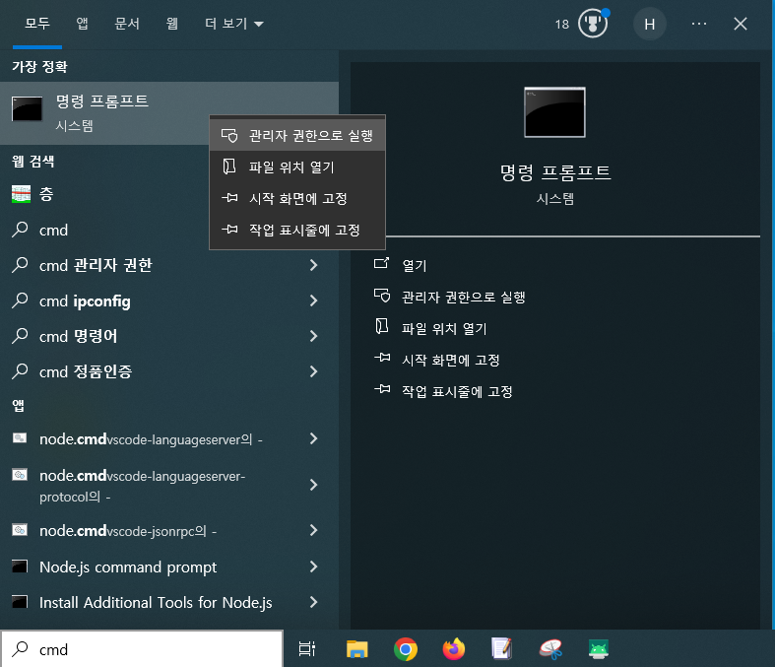Open the Snipping Tool on the taskbar
Image resolution: width=775 pixels, height=667 pixels.
[x=550, y=649]
